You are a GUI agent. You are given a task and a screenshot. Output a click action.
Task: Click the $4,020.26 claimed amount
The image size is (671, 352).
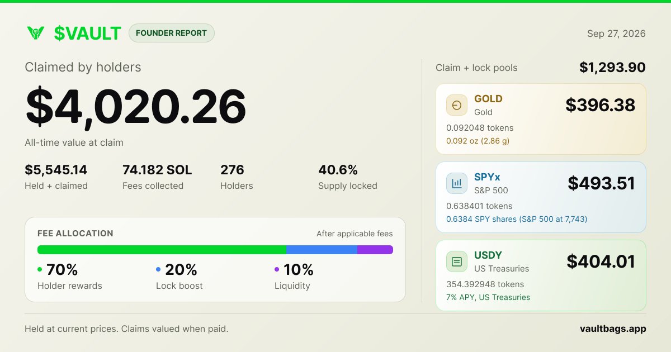(136, 106)
